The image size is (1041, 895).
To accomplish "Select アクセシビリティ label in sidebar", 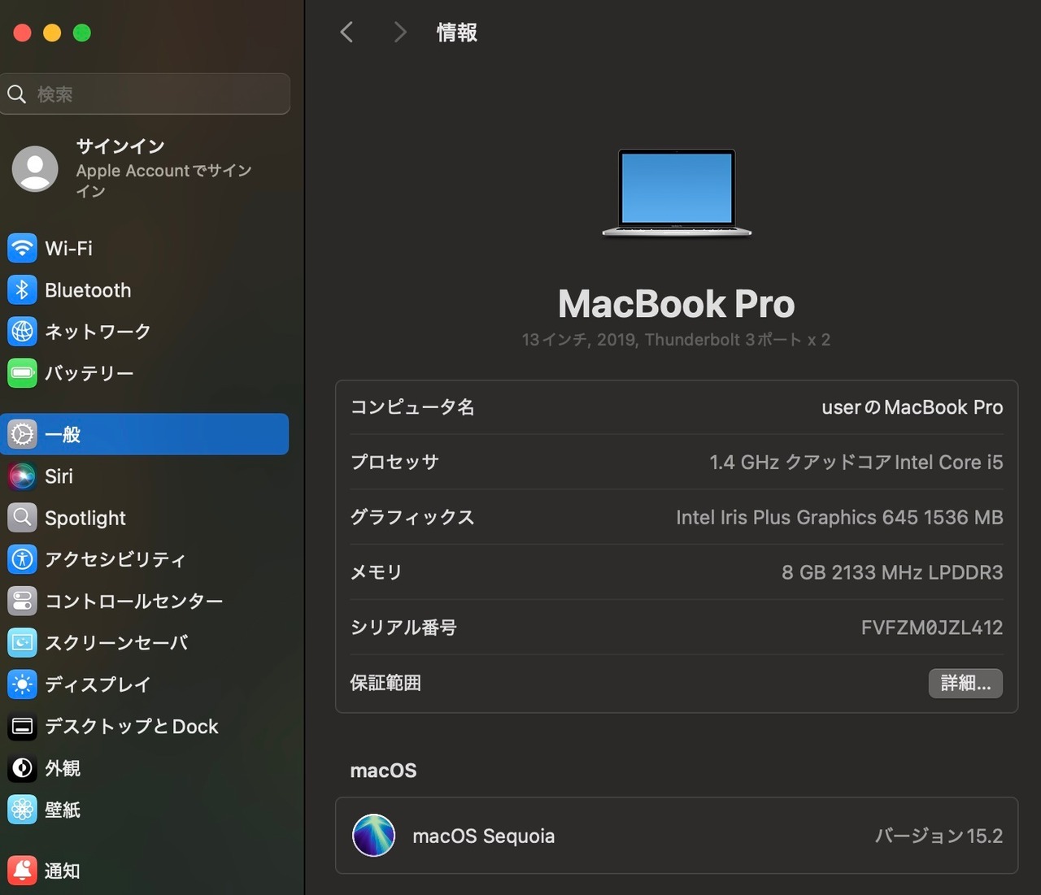I will pyautogui.click(x=115, y=559).
